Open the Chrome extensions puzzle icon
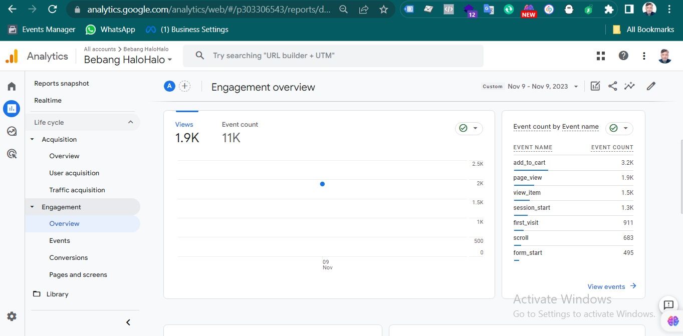This screenshot has width=683, height=336. [x=609, y=9]
